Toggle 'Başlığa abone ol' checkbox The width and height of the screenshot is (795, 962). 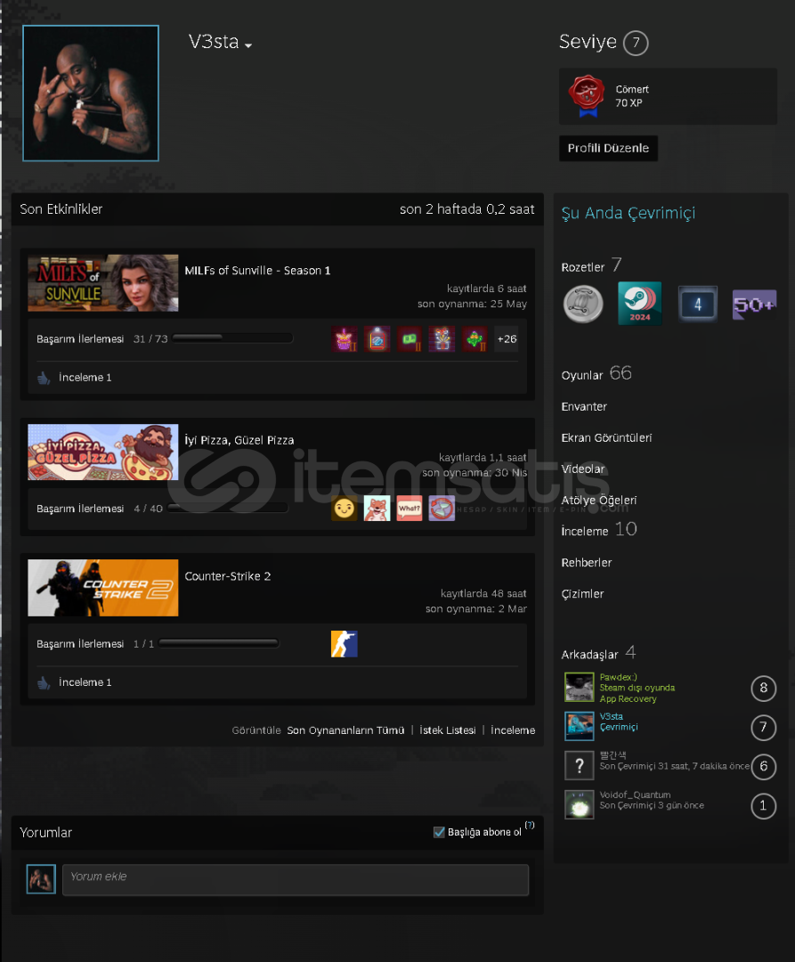click(439, 833)
